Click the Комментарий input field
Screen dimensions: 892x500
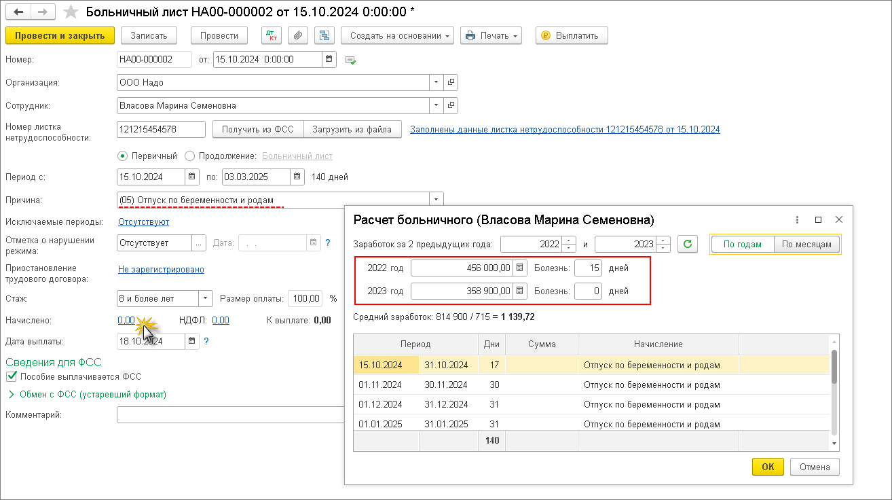231,414
